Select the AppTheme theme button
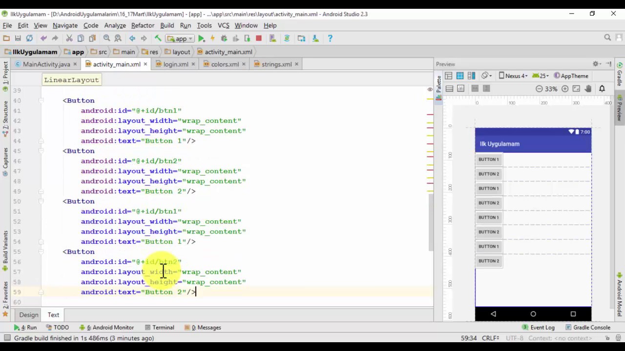 (571, 76)
